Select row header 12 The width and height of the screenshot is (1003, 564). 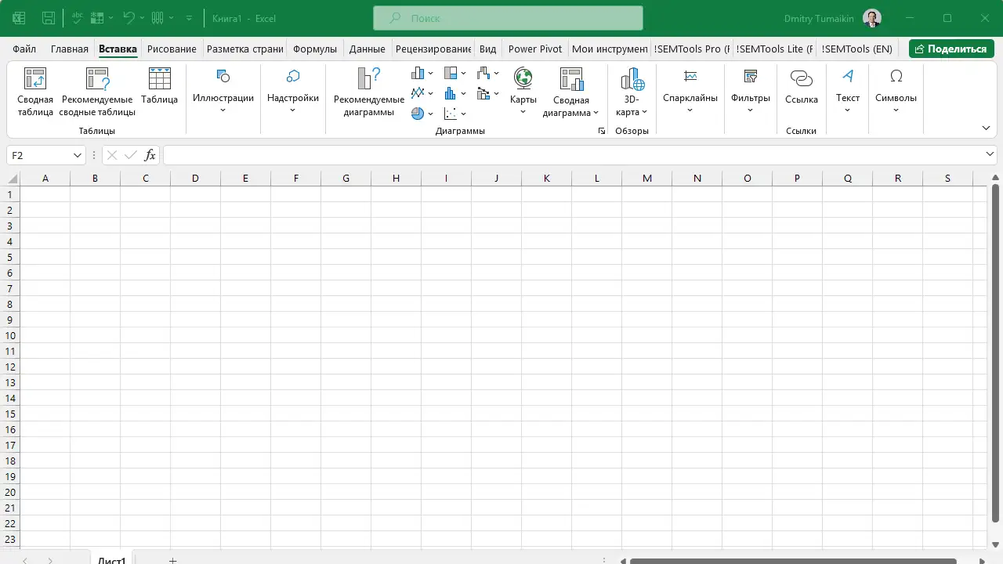[x=11, y=367]
